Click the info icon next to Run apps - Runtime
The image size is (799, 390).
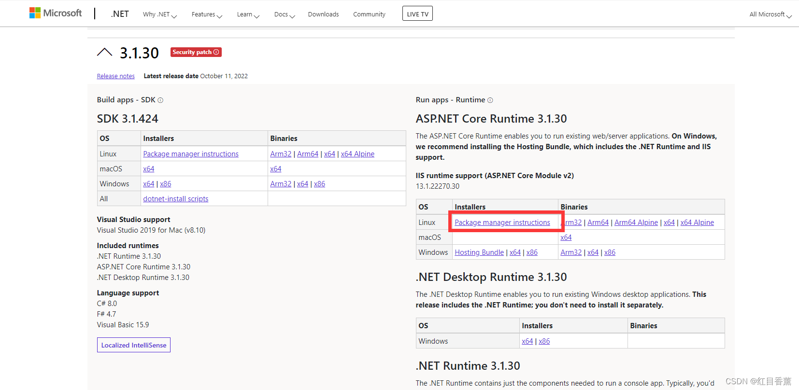(x=490, y=100)
